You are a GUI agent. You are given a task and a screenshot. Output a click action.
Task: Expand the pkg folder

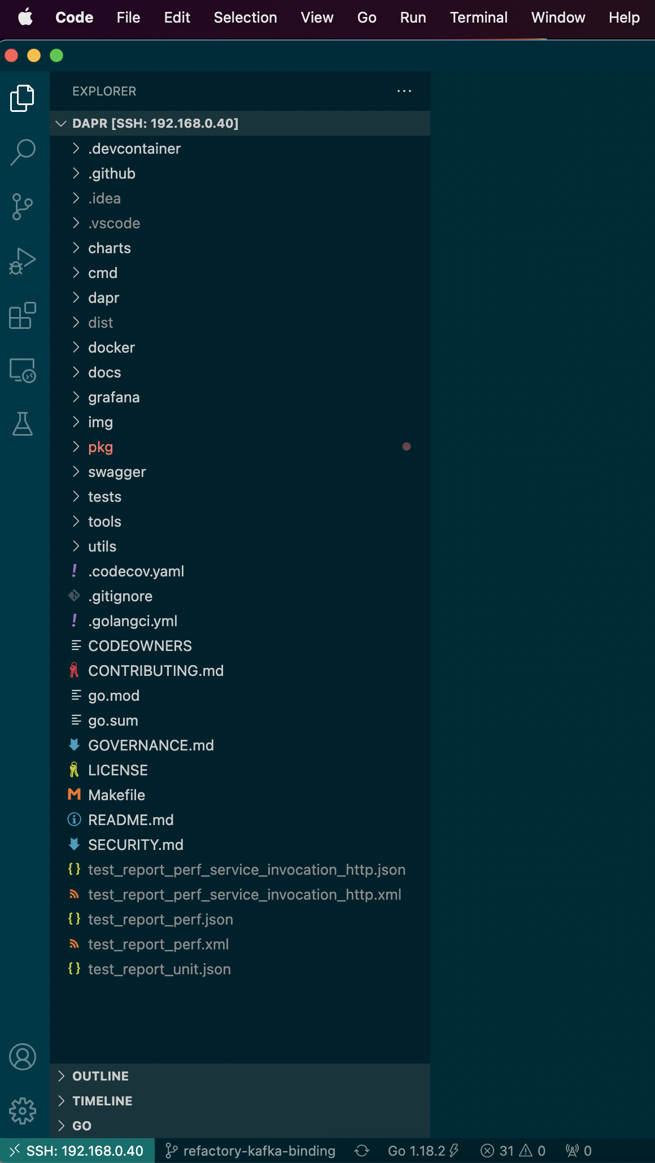pos(240,447)
